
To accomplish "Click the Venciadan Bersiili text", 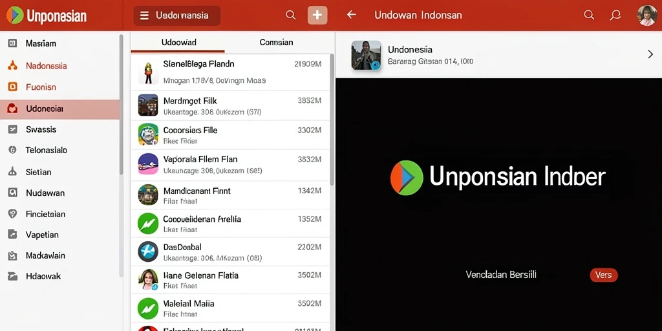I will coord(501,275).
